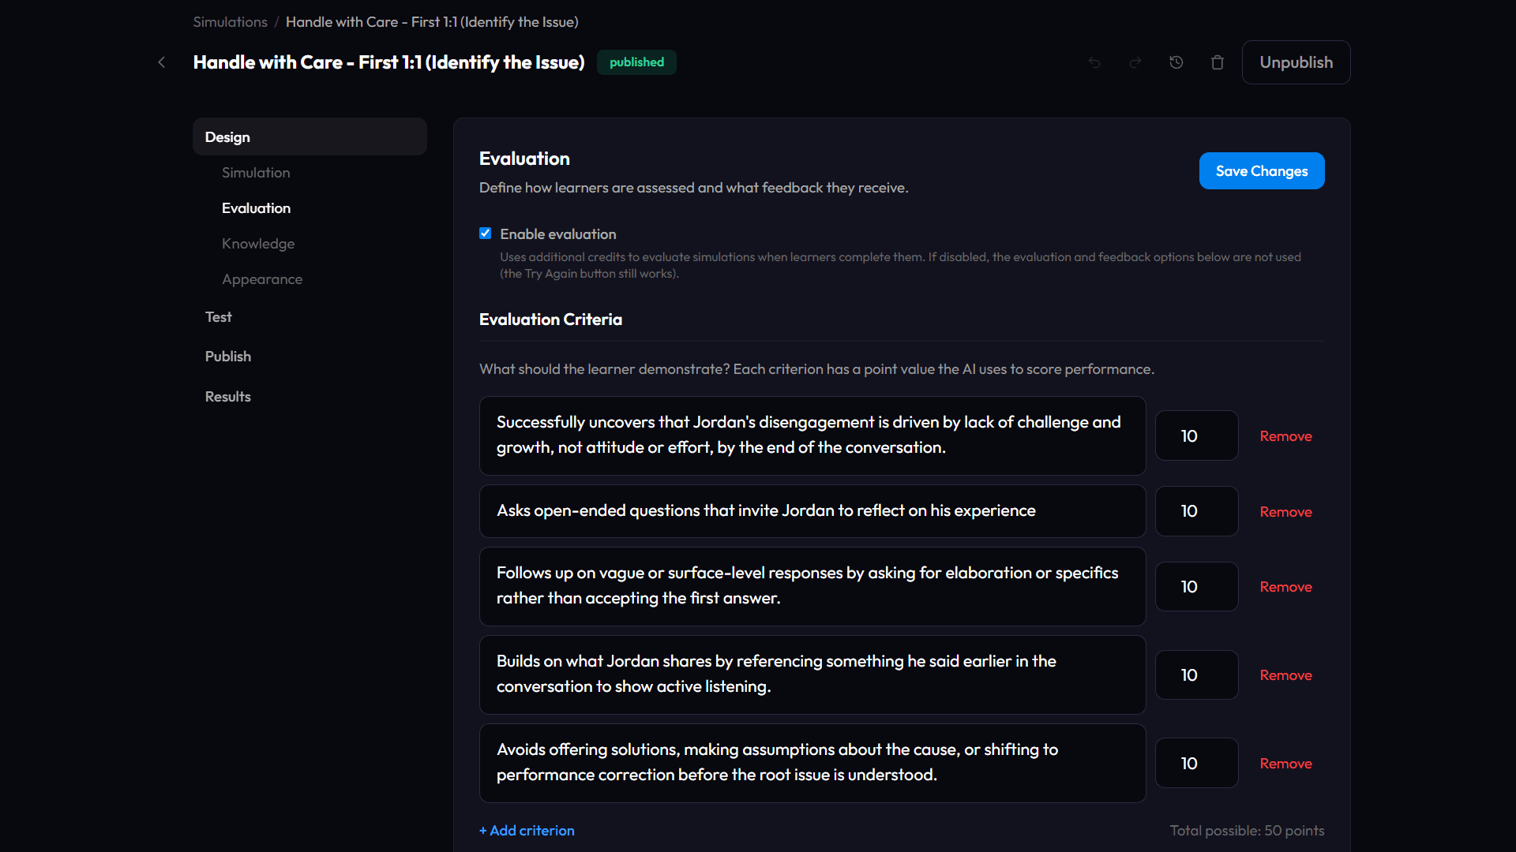The width and height of the screenshot is (1516, 852).
Task: Remove the 'Avoids offering solutions' criterion
Action: 1285,764
